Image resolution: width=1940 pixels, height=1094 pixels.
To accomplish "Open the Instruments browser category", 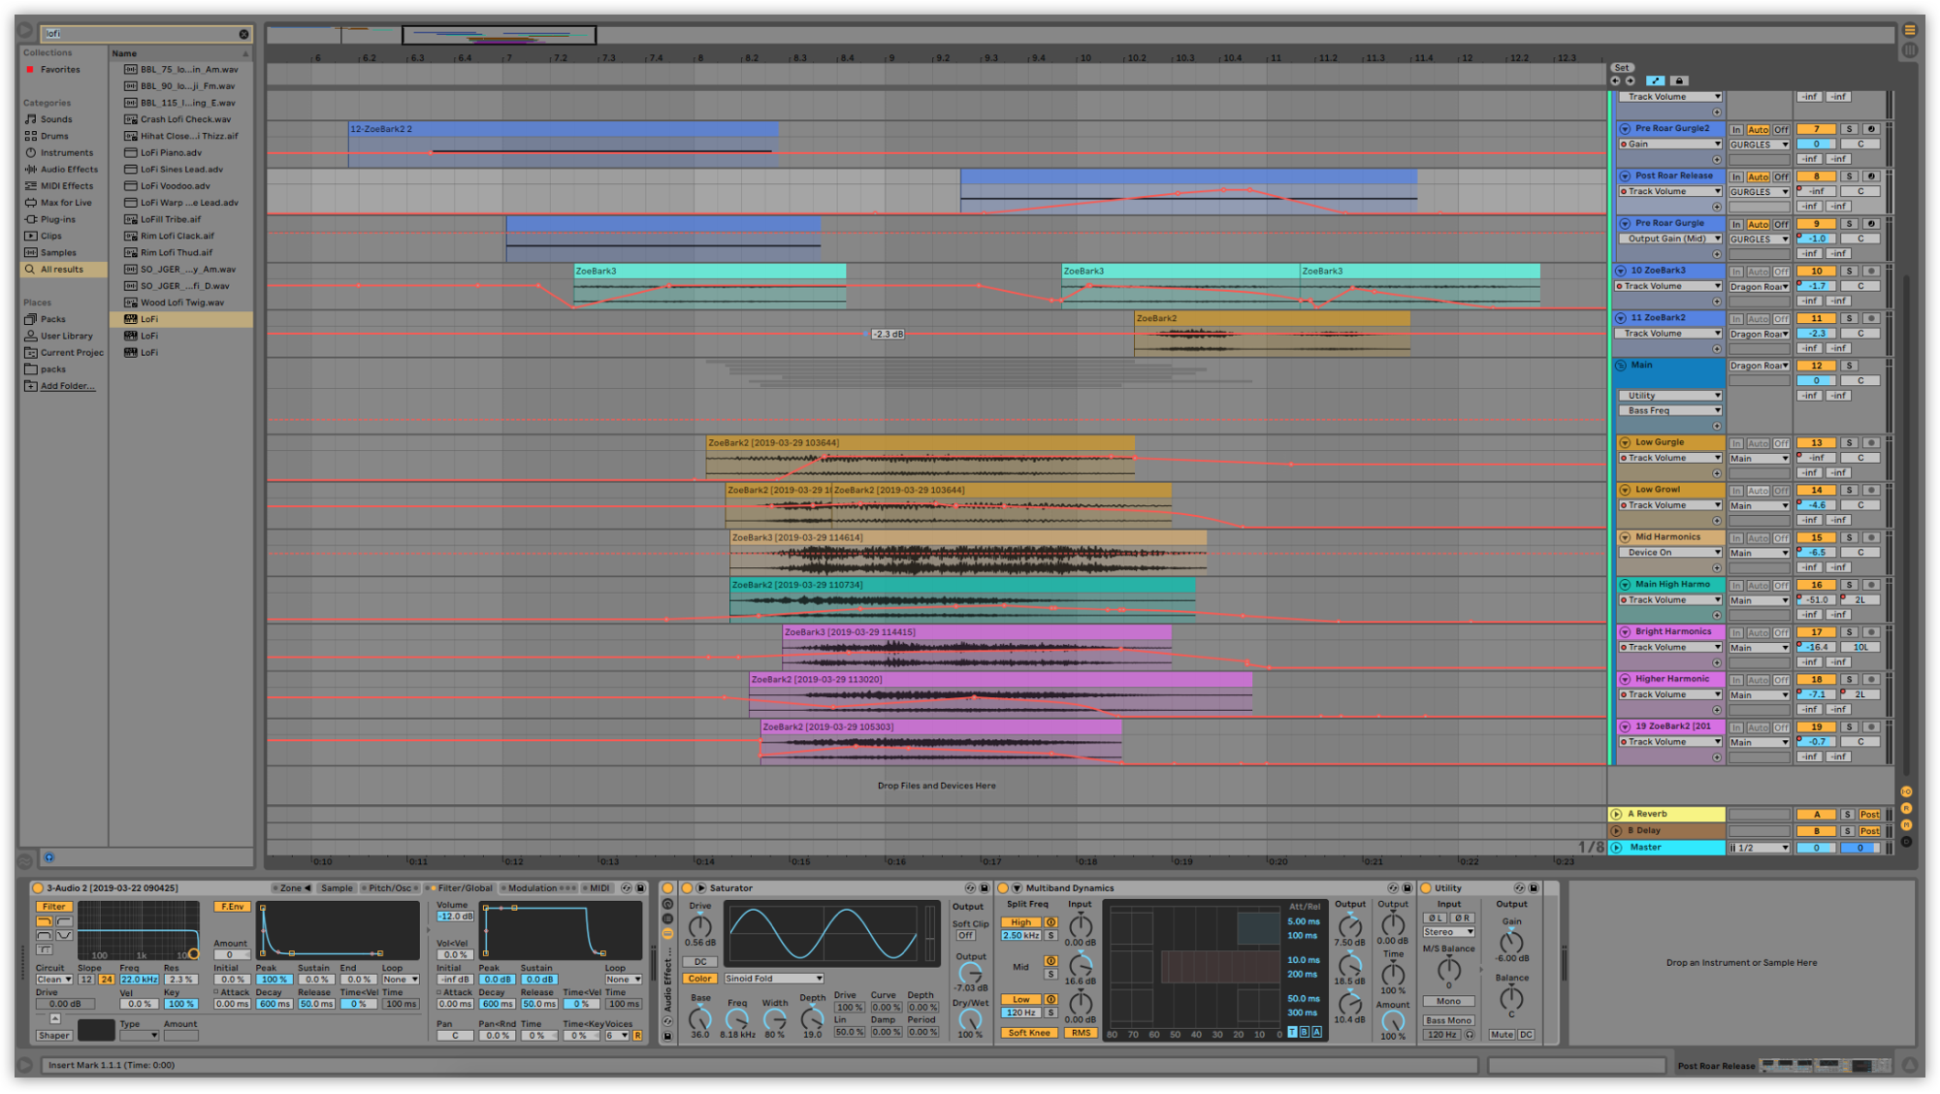I will 67,152.
